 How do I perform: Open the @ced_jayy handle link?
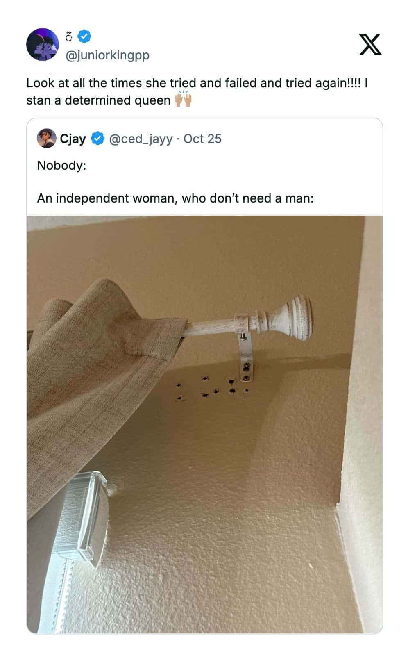[x=141, y=139]
